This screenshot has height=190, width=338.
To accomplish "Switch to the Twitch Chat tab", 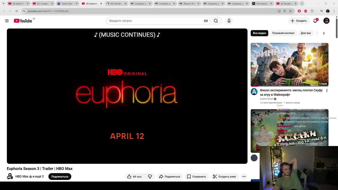I will 67,4.
